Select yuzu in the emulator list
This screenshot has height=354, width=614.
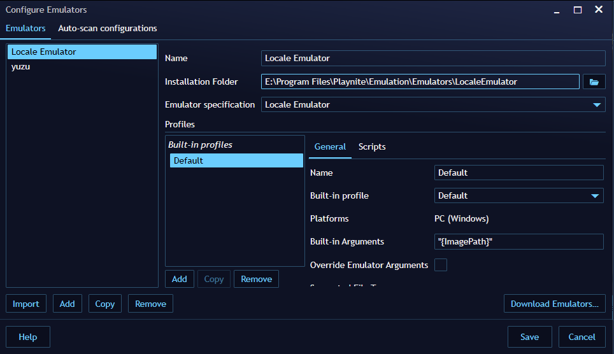(21, 66)
